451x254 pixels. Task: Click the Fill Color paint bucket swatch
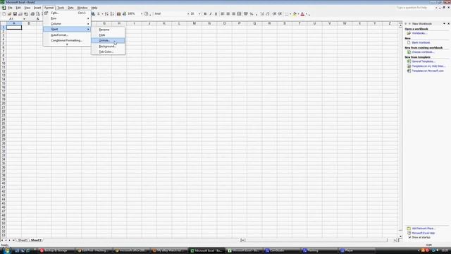[x=295, y=14]
